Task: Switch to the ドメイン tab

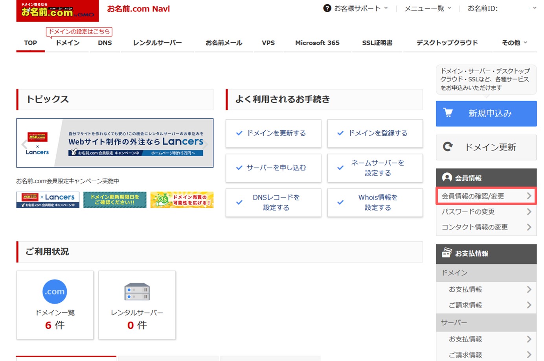Action: pyautogui.click(x=68, y=43)
